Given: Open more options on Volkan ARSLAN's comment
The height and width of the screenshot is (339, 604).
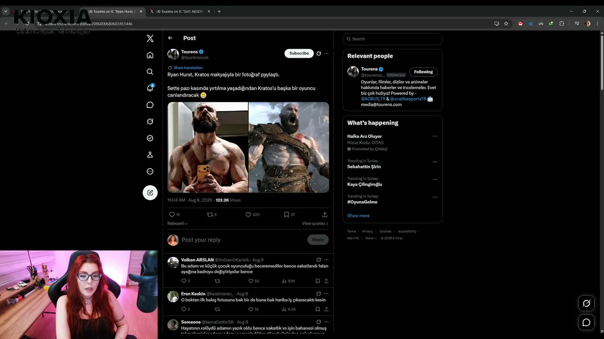Looking at the screenshot, I should pyautogui.click(x=326, y=260).
